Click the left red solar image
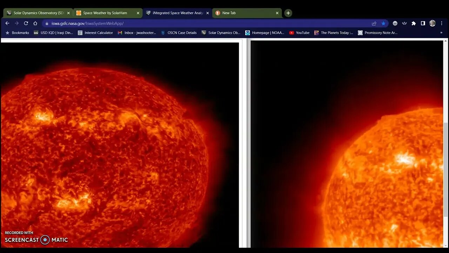This screenshot has height=253, width=449. 120,145
